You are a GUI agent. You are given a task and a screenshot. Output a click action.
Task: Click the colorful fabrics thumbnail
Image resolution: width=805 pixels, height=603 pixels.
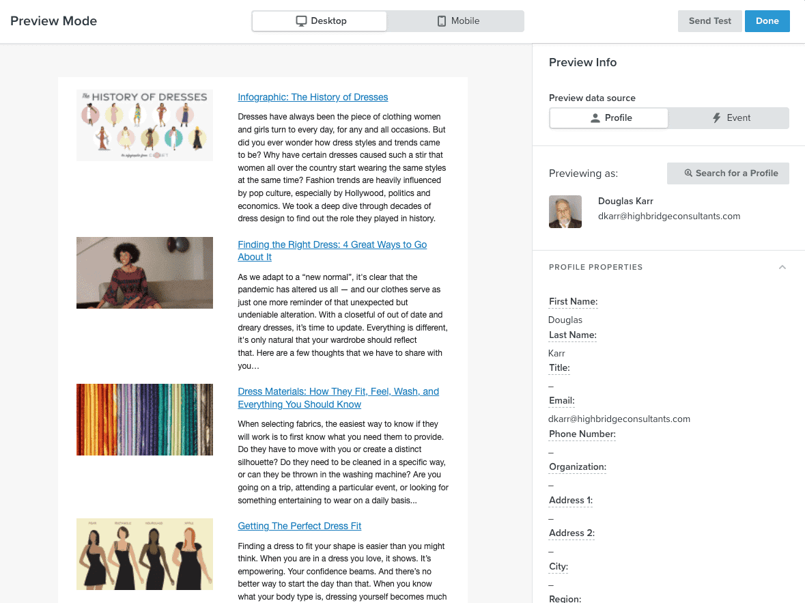point(145,420)
